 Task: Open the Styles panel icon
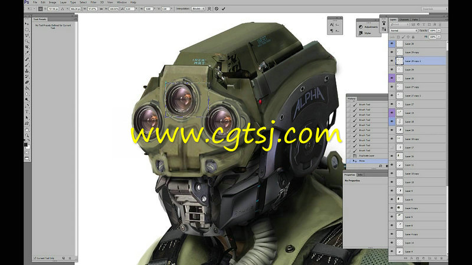click(360, 33)
